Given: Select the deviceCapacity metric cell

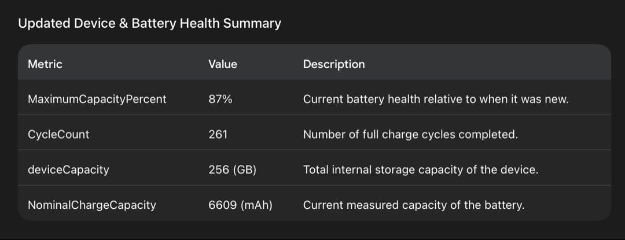Looking at the screenshot, I should tap(68, 170).
